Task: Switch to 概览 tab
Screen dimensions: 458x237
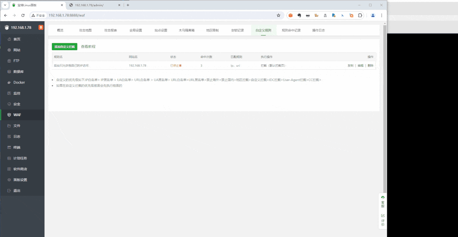Action: (60, 30)
